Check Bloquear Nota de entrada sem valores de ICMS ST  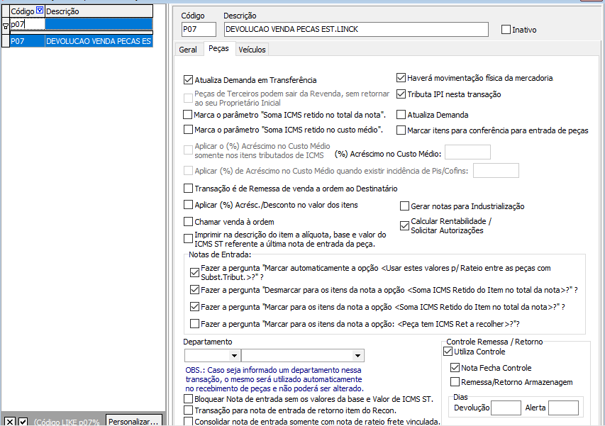[x=188, y=398]
